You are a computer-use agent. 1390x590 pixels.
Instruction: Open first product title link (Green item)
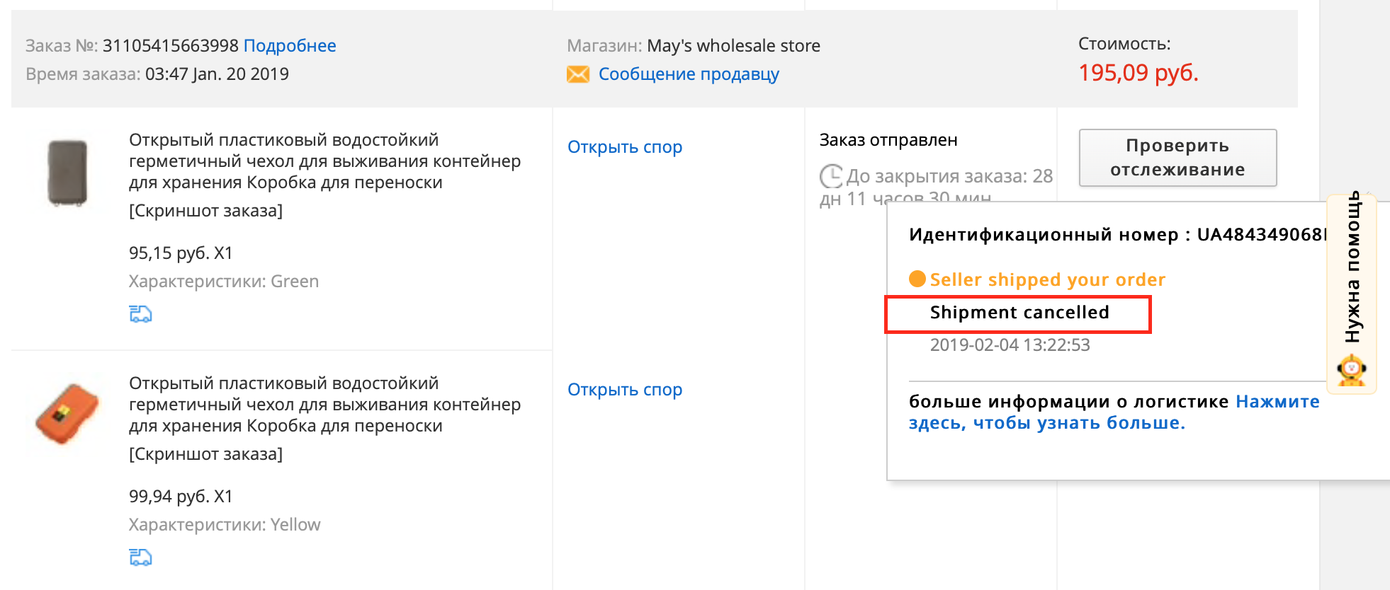[x=324, y=161]
